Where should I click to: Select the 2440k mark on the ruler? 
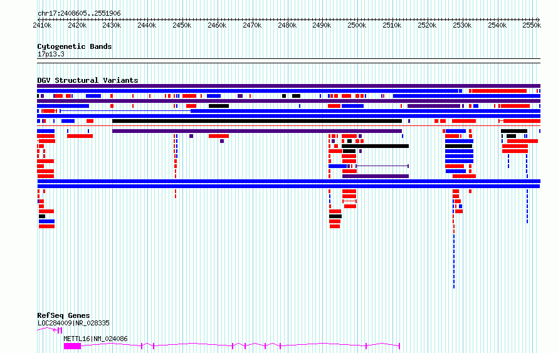[147, 25]
